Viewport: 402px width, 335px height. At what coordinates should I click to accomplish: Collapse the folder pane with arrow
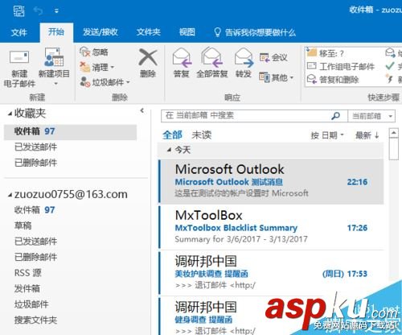[142, 110]
